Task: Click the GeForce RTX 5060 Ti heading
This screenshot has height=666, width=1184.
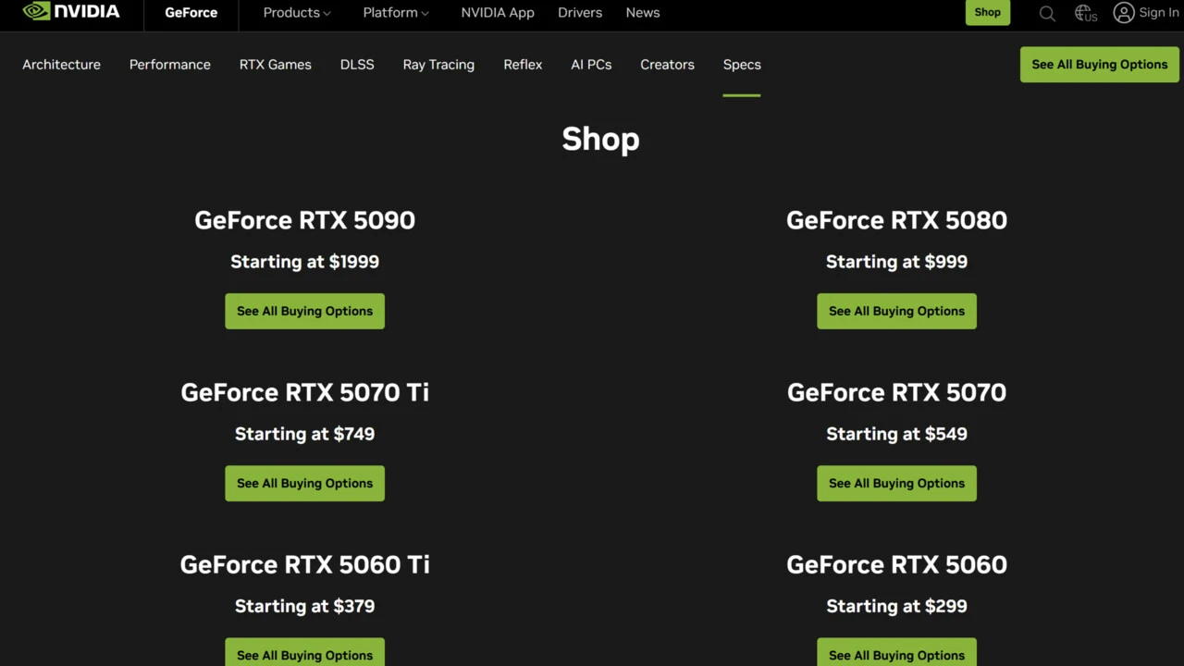Action: [x=304, y=564]
